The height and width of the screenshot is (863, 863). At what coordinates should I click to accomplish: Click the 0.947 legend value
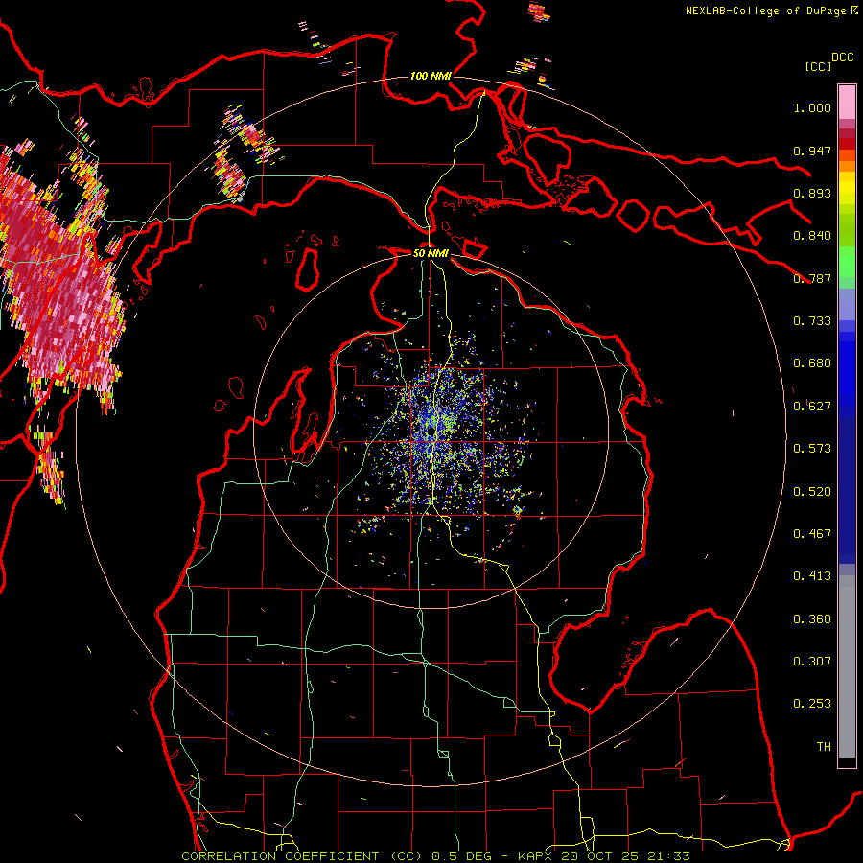812,151
